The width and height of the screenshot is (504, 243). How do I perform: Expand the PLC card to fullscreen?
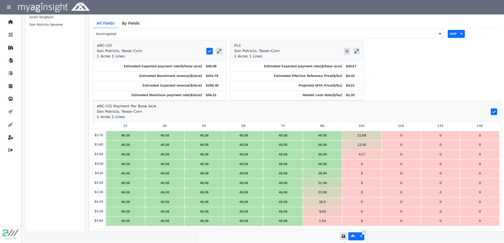coord(356,51)
